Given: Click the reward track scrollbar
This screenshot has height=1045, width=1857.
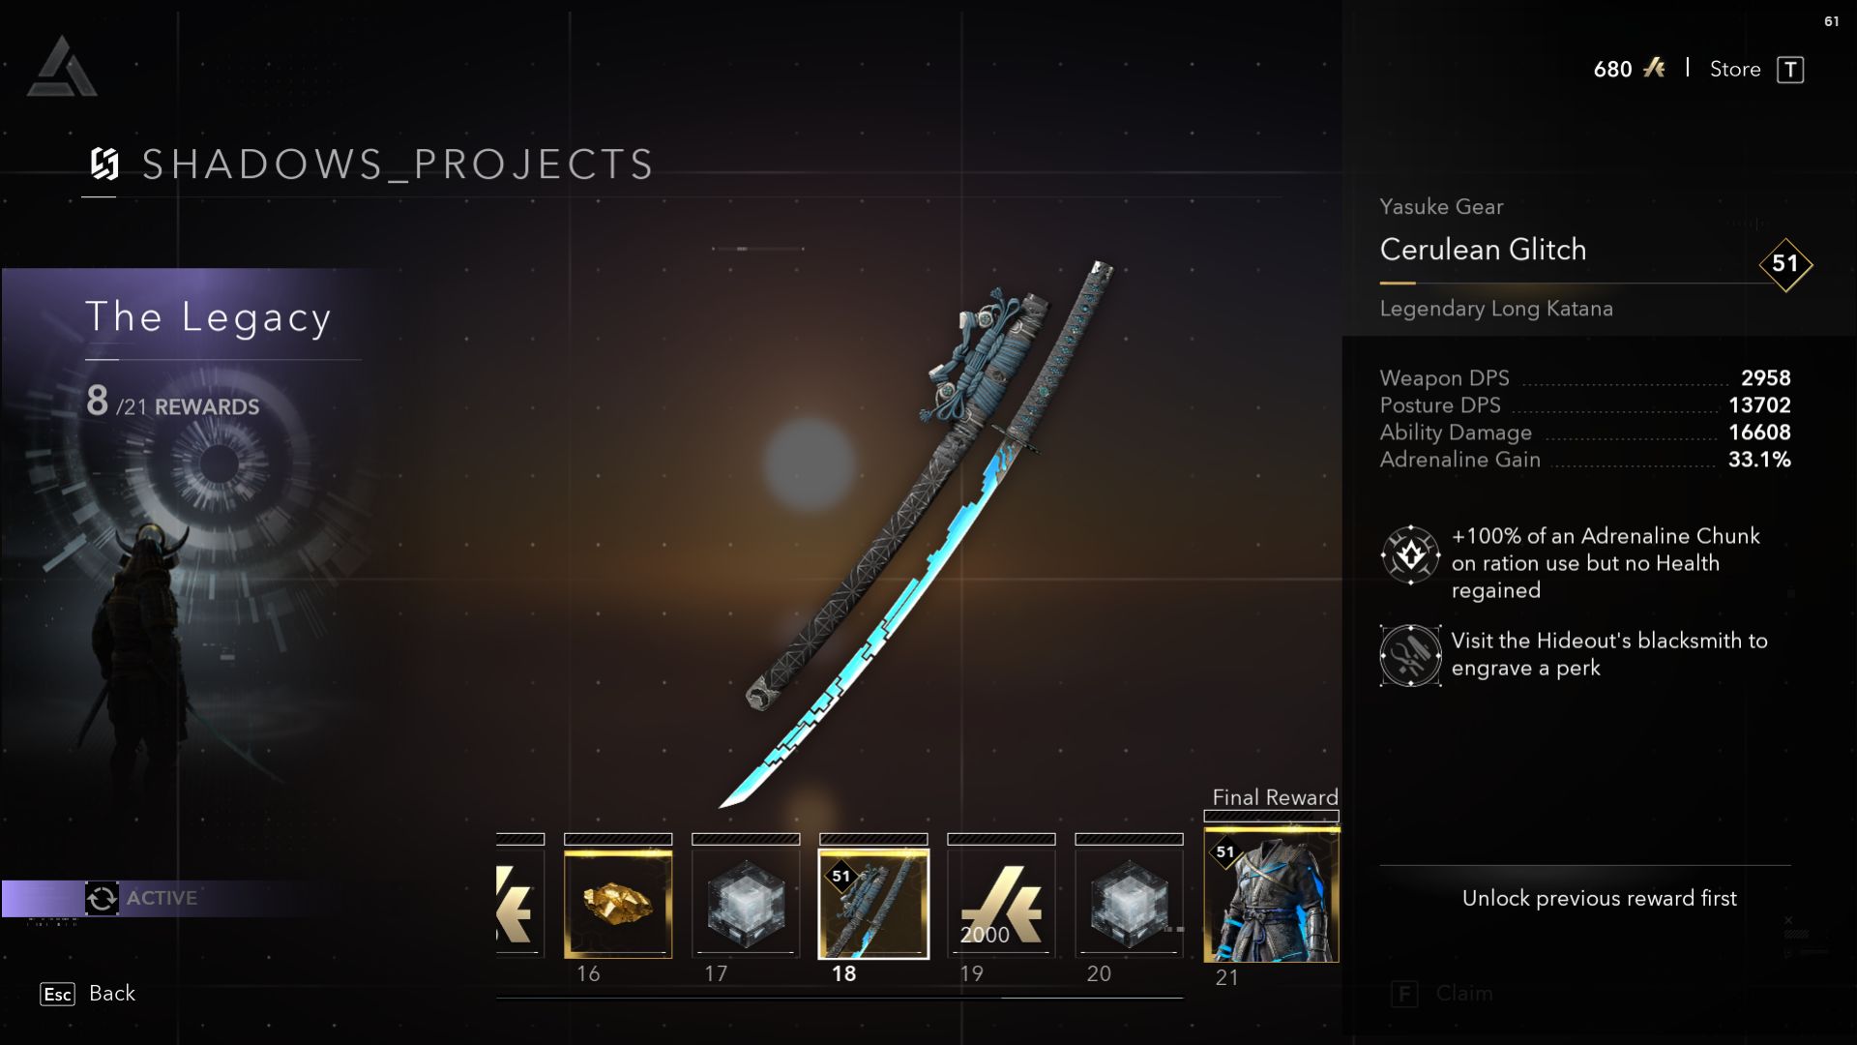Looking at the screenshot, I should pos(840,997).
